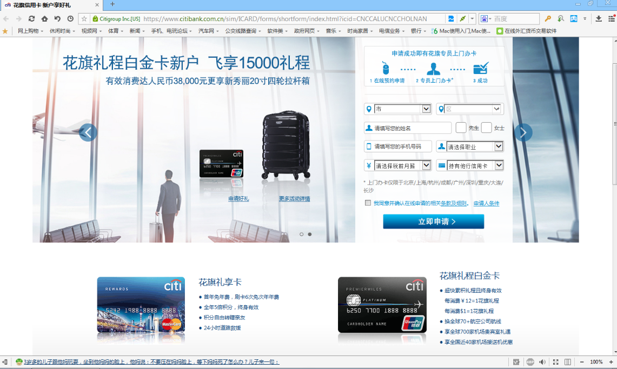617x369 pixels.
Task: Reload the page with the refresh icon
Action: pyautogui.click(x=31, y=19)
